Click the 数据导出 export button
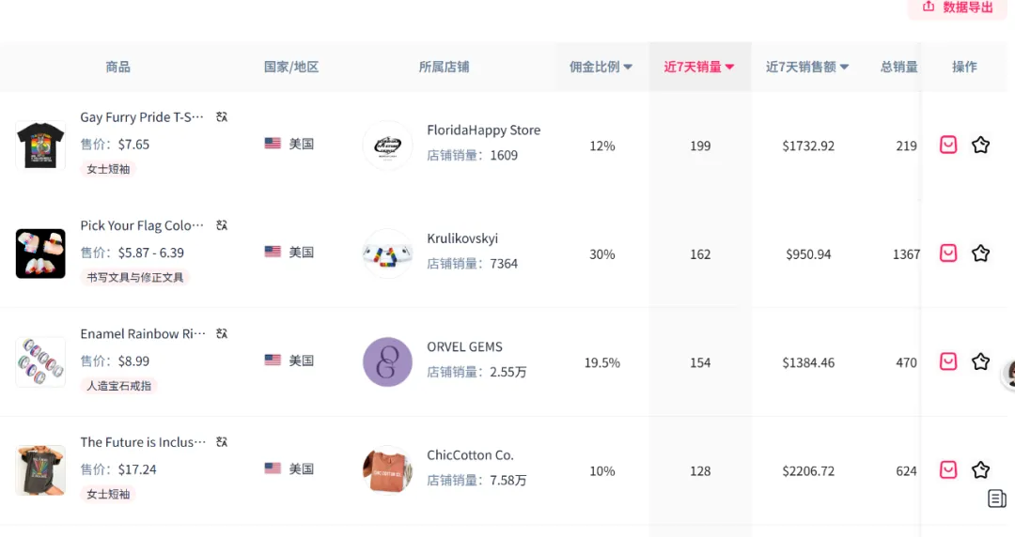This screenshot has height=537, width=1015. coord(958,8)
